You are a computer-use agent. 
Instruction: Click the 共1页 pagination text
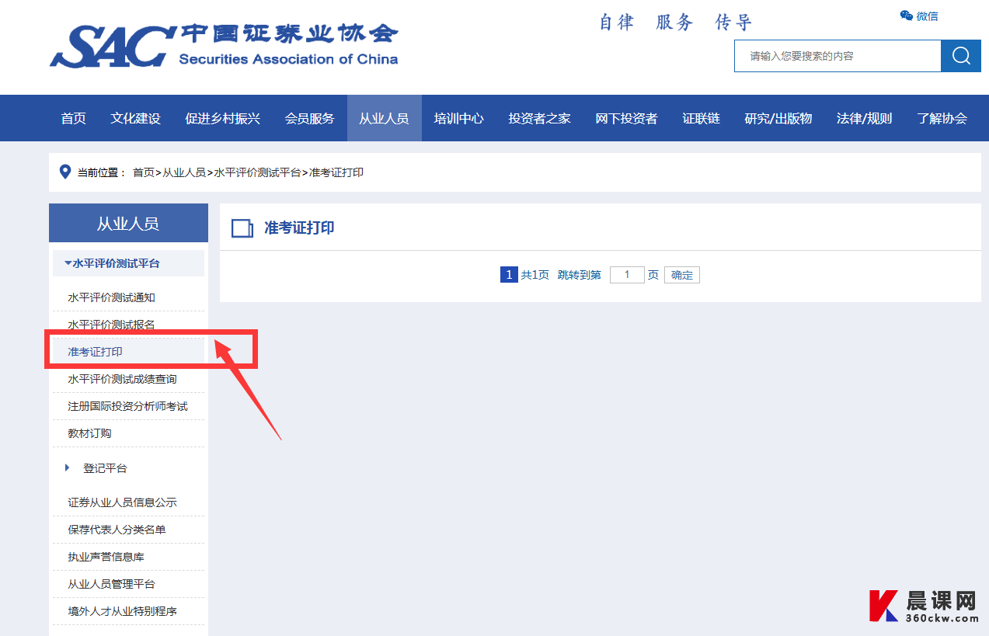(x=535, y=275)
